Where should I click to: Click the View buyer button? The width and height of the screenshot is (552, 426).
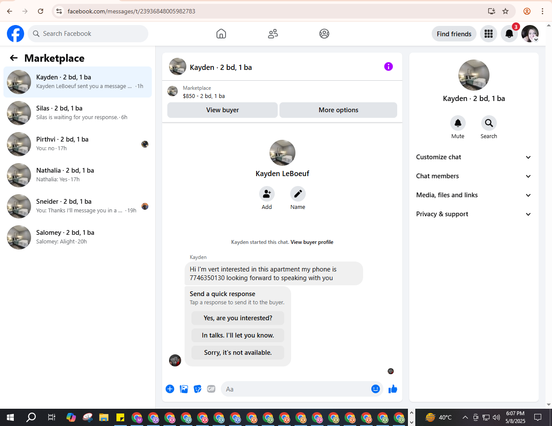point(223,110)
